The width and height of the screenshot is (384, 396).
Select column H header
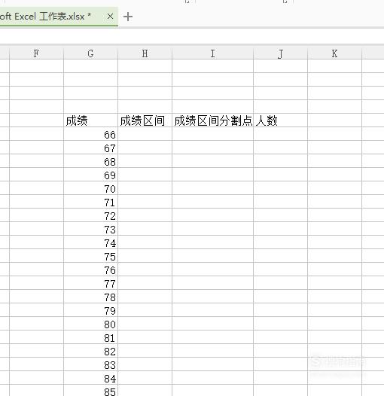(145, 53)
